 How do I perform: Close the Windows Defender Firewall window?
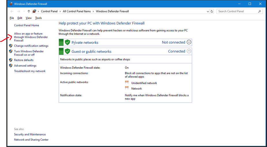coord(260,4)
